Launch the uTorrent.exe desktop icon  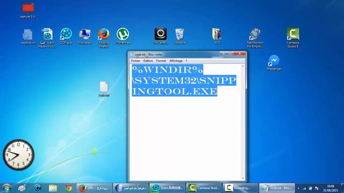123,36
